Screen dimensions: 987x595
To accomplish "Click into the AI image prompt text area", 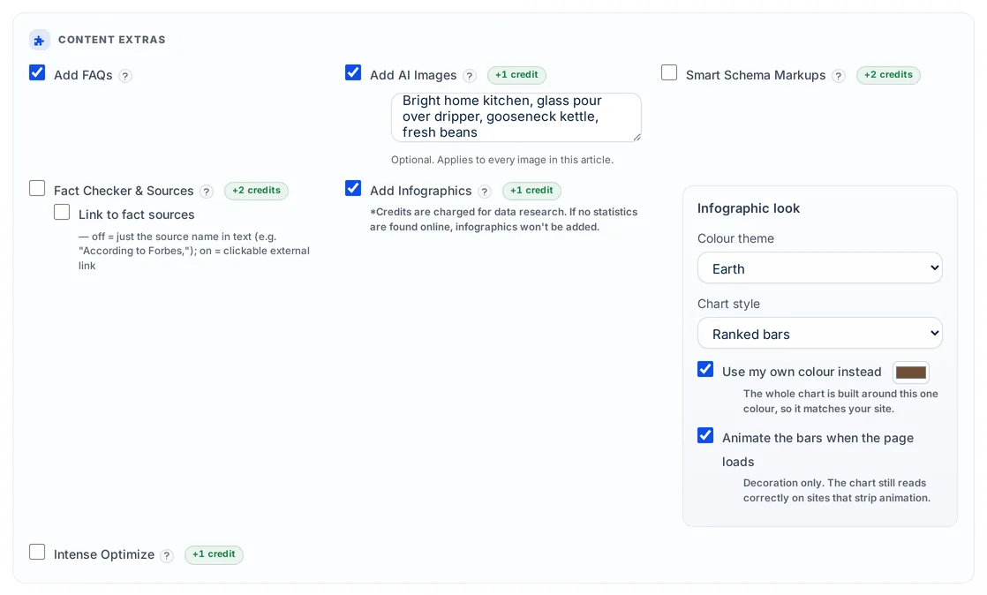I will coord(516,117).
